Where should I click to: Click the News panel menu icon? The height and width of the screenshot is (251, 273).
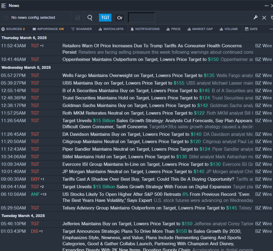[4, 5]
